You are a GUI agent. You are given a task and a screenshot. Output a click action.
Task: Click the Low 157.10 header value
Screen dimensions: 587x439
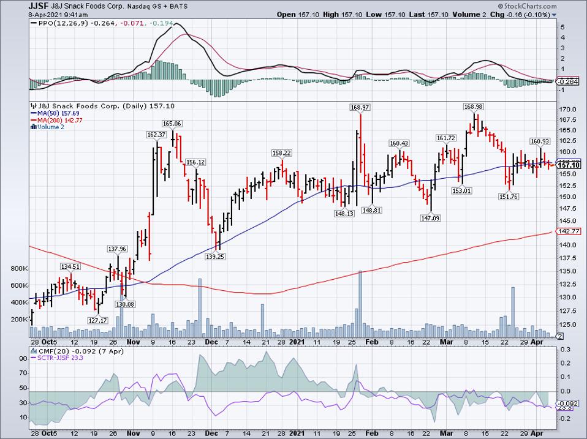tap(385, 15)
